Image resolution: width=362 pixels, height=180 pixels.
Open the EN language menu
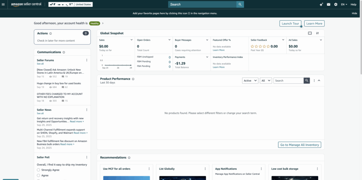[x=344, y=5]
